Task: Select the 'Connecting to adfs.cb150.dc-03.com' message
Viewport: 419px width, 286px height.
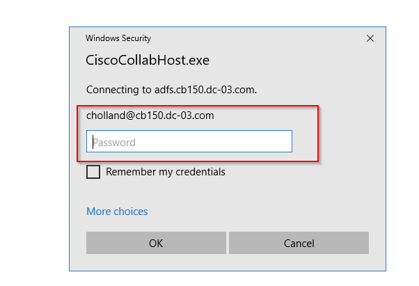Action: point(171,90)
